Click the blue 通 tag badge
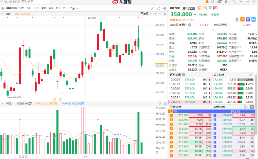Screen dimensions: 258x159 pos(210,8)
